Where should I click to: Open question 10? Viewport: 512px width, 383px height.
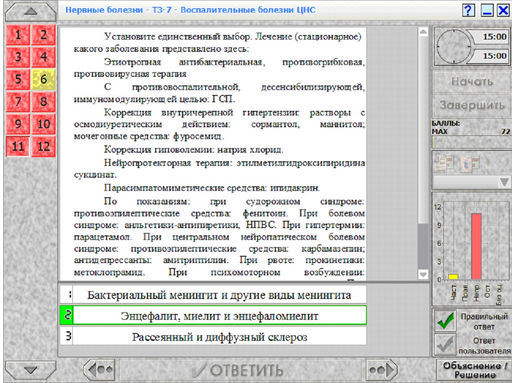click(x=43, y=124)
